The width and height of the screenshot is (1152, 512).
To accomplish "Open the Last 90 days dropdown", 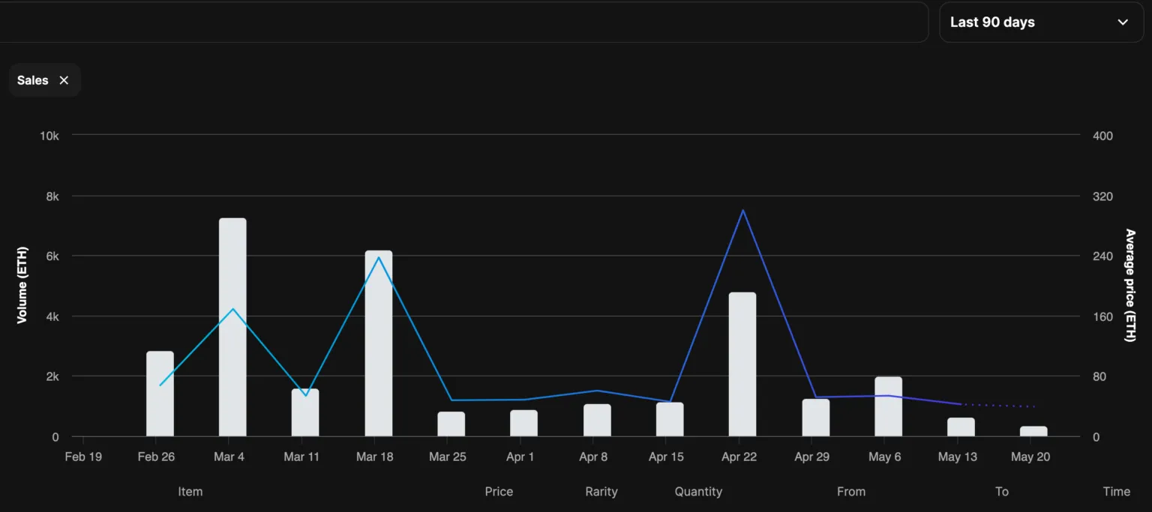I will [x=1041, y=22].
